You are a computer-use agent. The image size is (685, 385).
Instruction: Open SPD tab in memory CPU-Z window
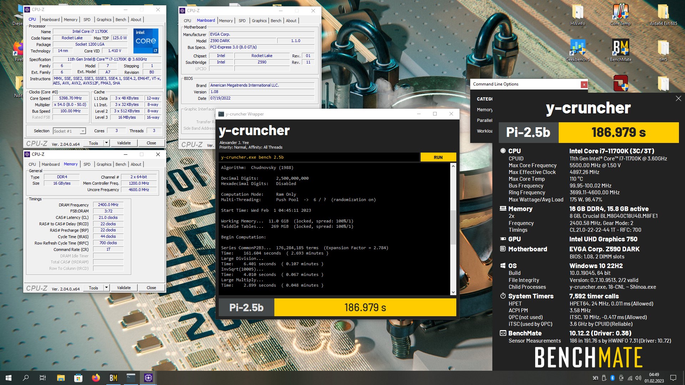[87, 164]
